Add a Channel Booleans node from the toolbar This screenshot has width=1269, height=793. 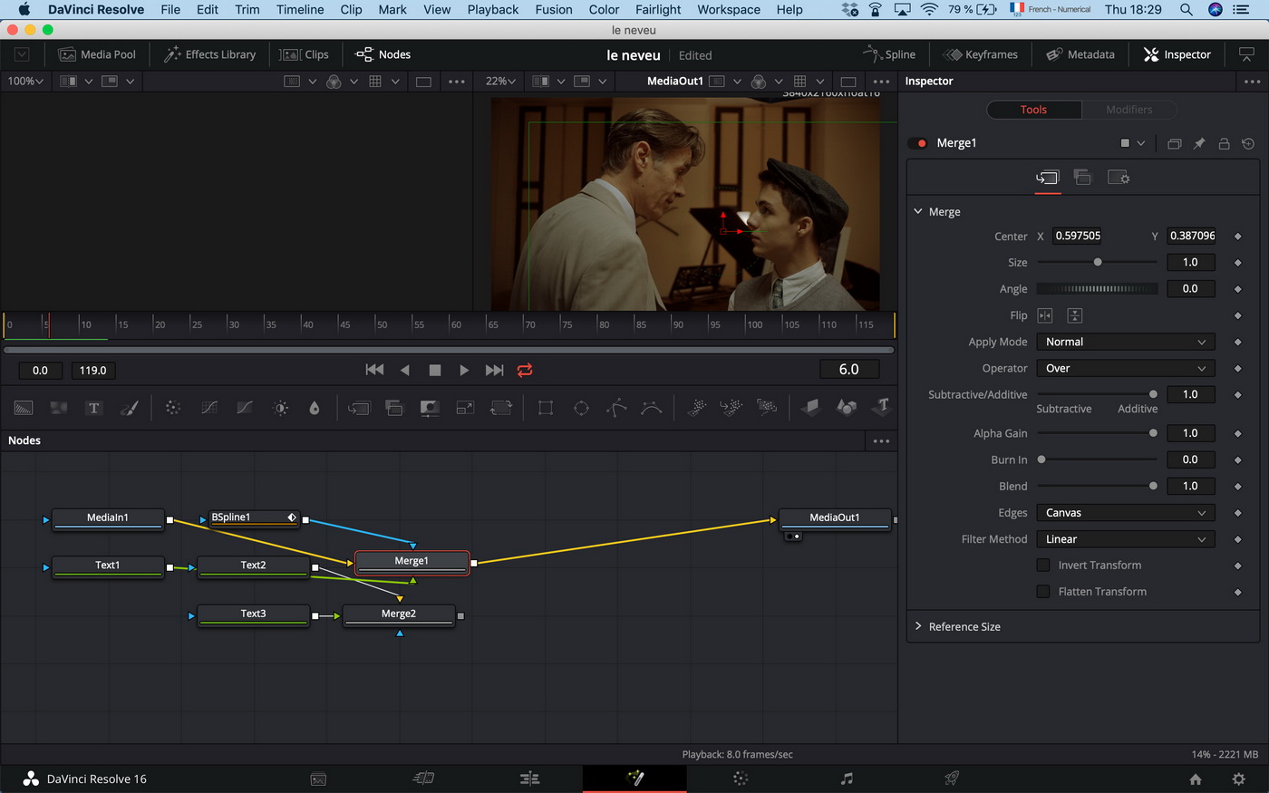click(394, 408)
